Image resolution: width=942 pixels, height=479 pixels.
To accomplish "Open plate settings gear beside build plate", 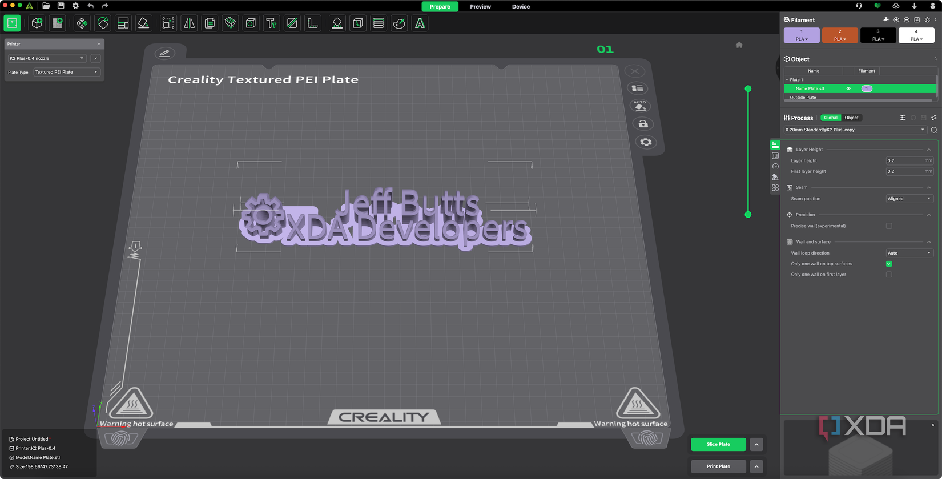I will tap(646, 142).
